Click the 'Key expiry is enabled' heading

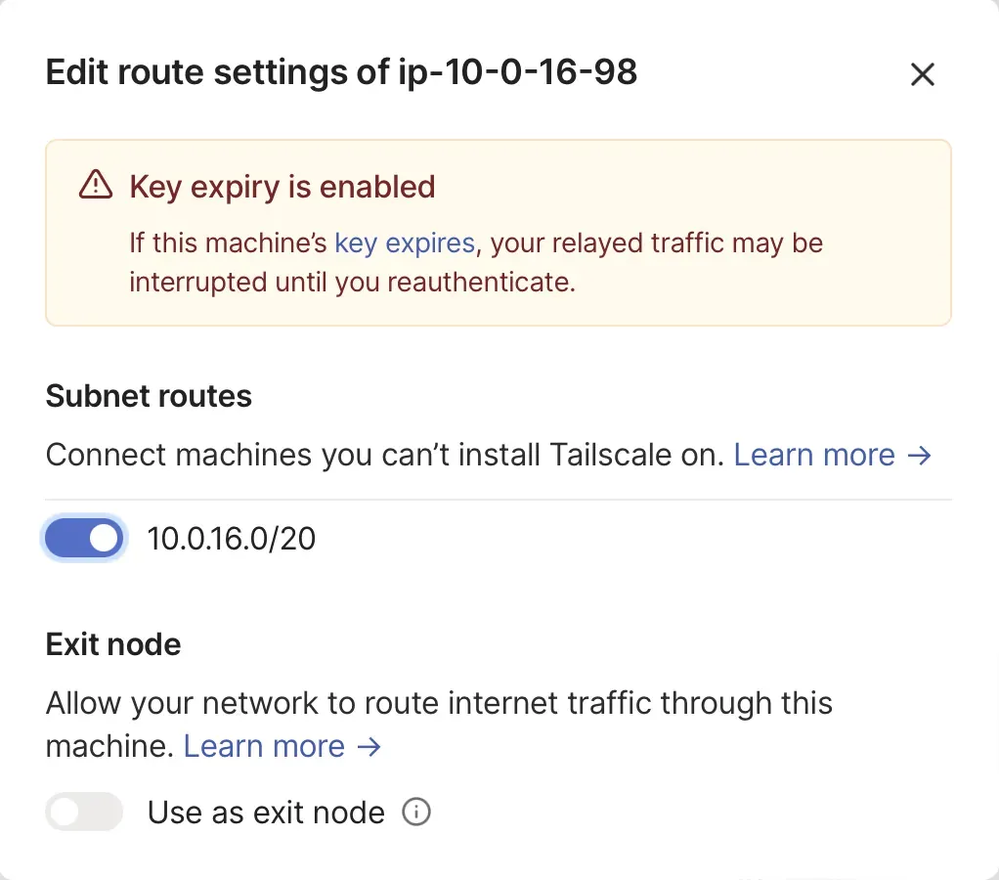pos(282,186)
